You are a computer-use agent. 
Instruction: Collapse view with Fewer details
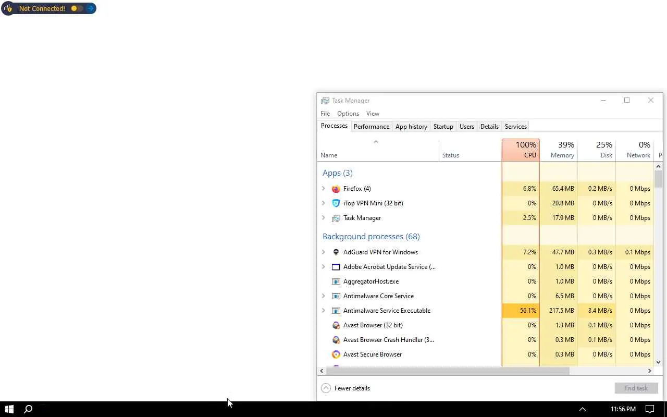tap(345, 388)
